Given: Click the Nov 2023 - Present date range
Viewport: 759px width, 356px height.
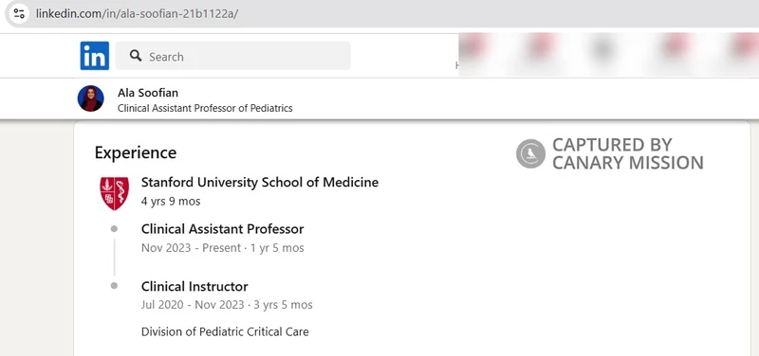Looking at the screenshot, I should [x=191, y=248].
